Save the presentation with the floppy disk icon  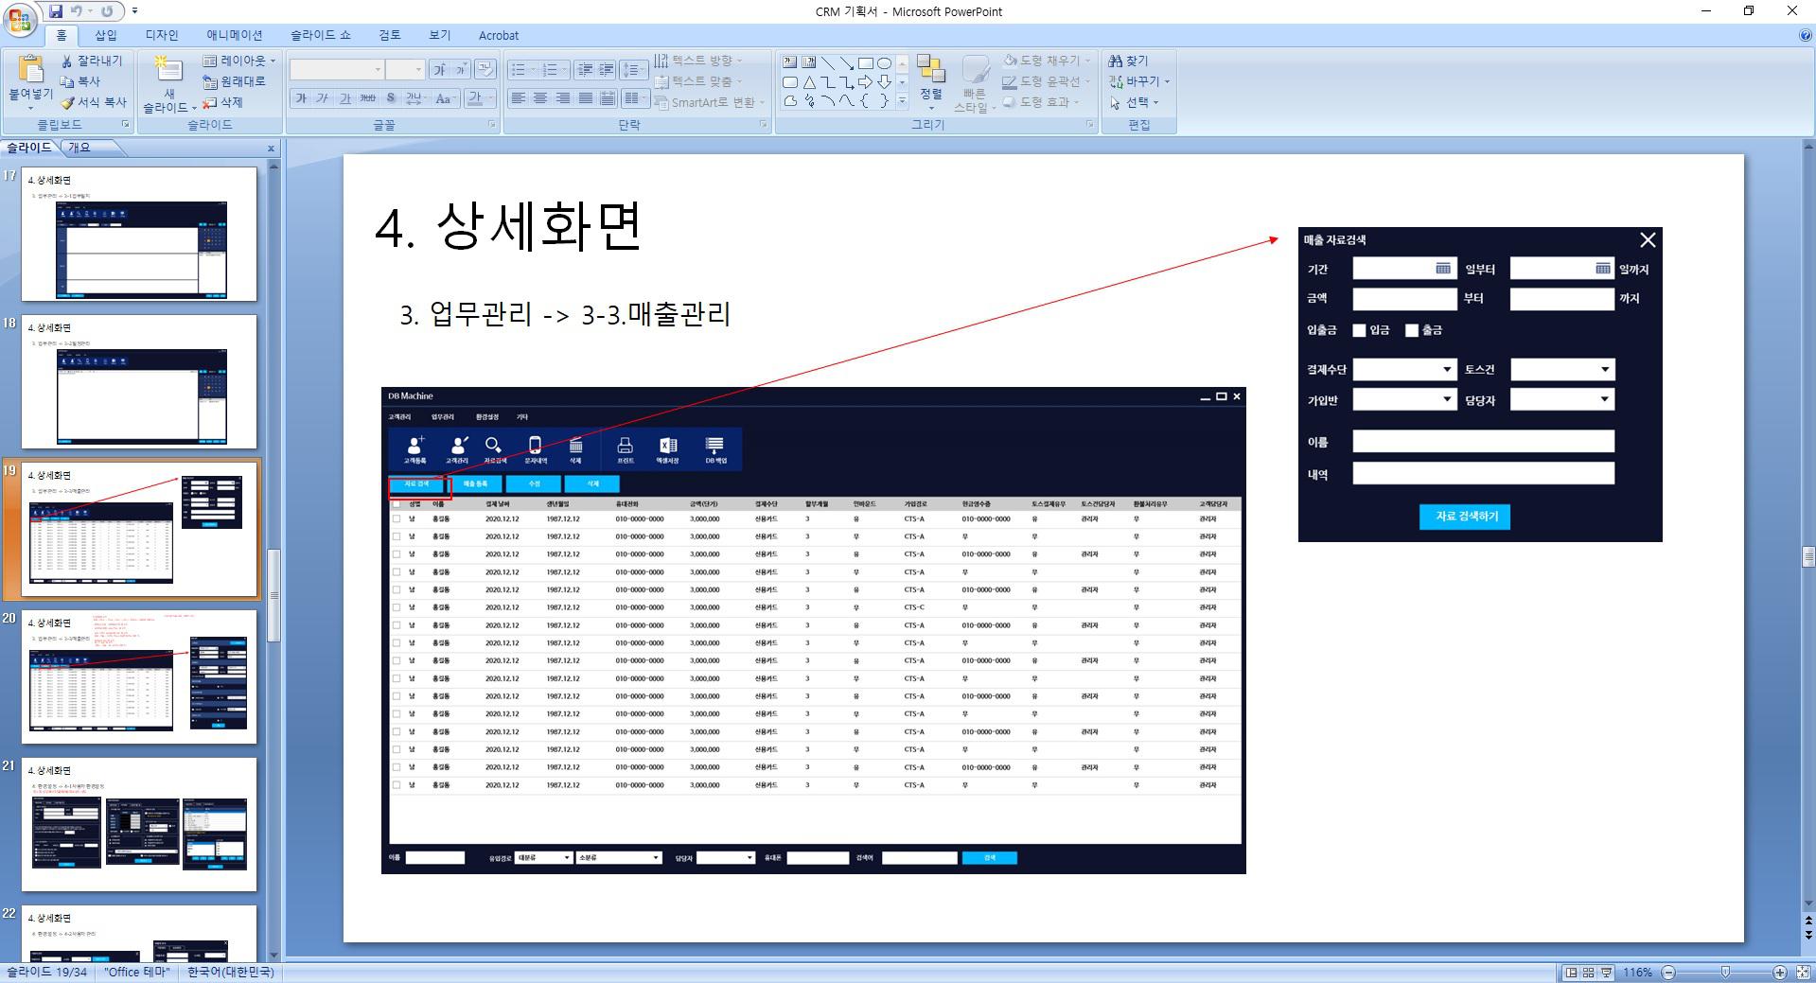tap(56, 11)
